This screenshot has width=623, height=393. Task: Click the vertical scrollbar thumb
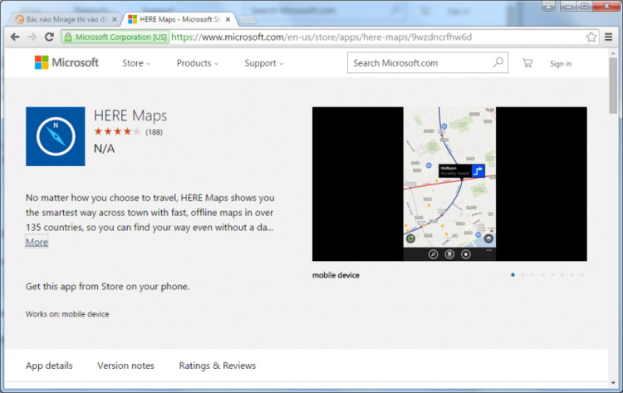point(614,85)
